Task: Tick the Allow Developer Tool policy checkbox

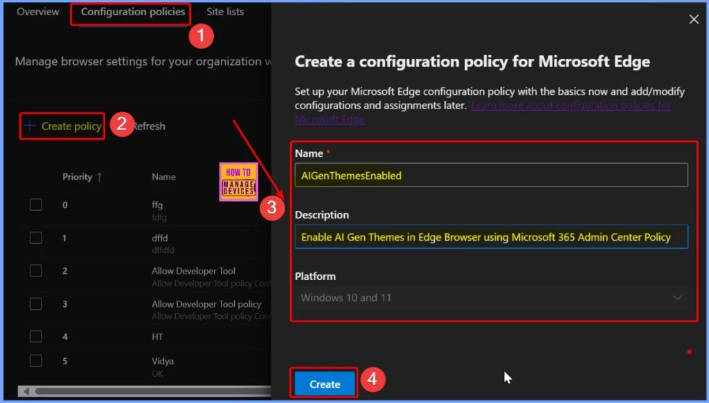Action: (36, 303)
